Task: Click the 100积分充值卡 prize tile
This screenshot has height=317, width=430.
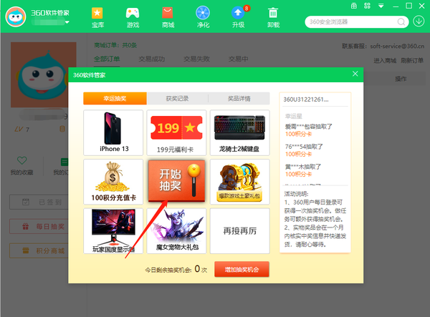Action: pos(113,182)
